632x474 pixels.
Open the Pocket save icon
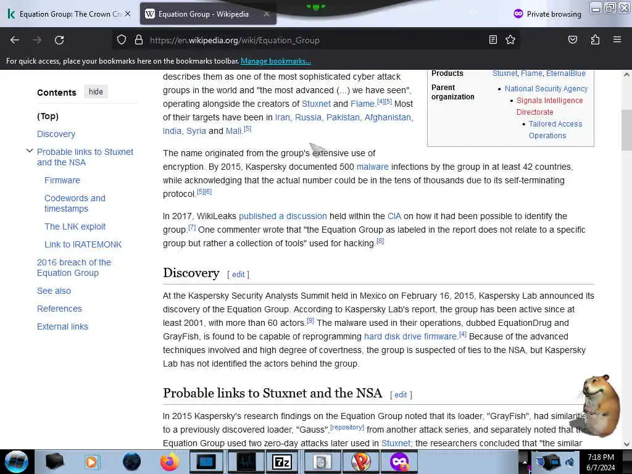[x=572, y=40]
